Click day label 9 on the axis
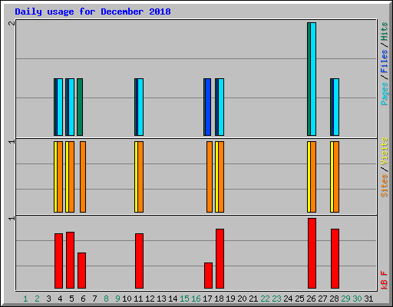The width and height of the screenshot is (393, 307). coord(117,299)
